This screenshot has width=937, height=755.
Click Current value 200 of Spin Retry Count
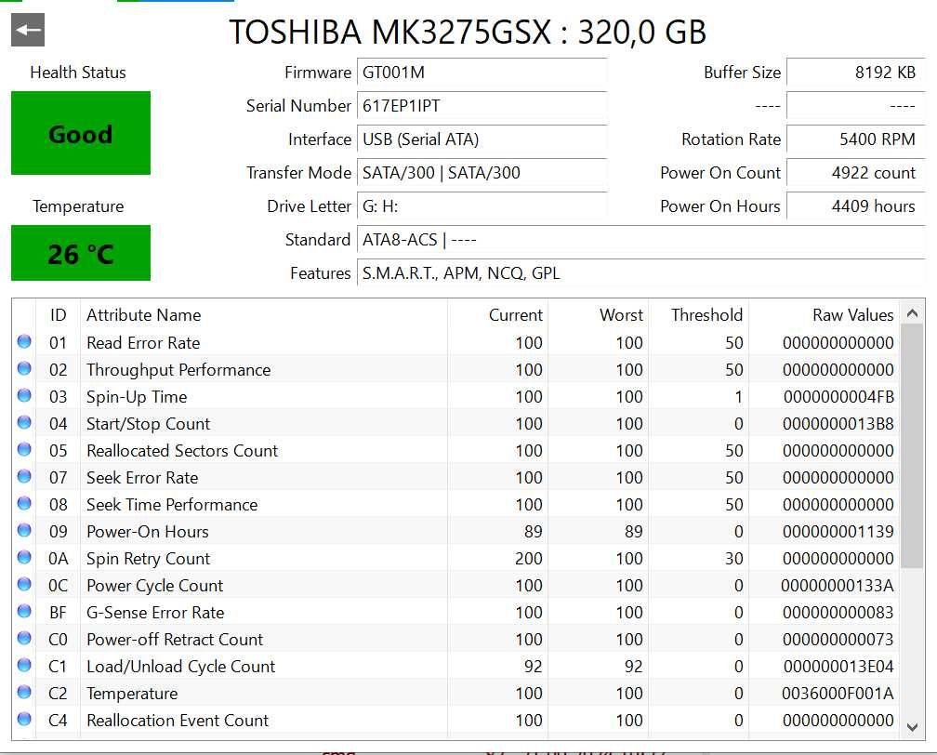(529, 559)
